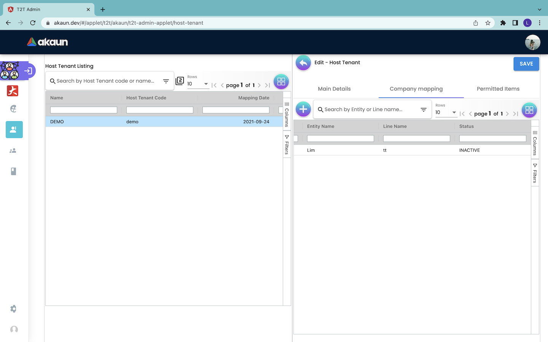Click the Entity Name column filter field
The width and height of the screenshot is (548, 342).
[x=340, y=139]
